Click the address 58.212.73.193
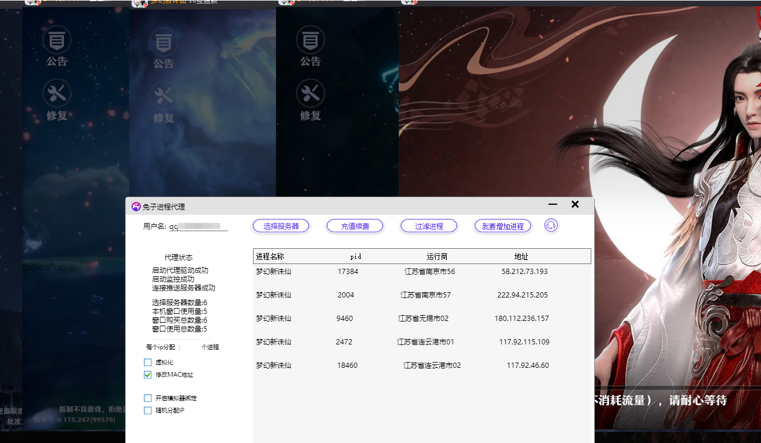The height and width of the screenshot is (443, 761). (524, 272)
